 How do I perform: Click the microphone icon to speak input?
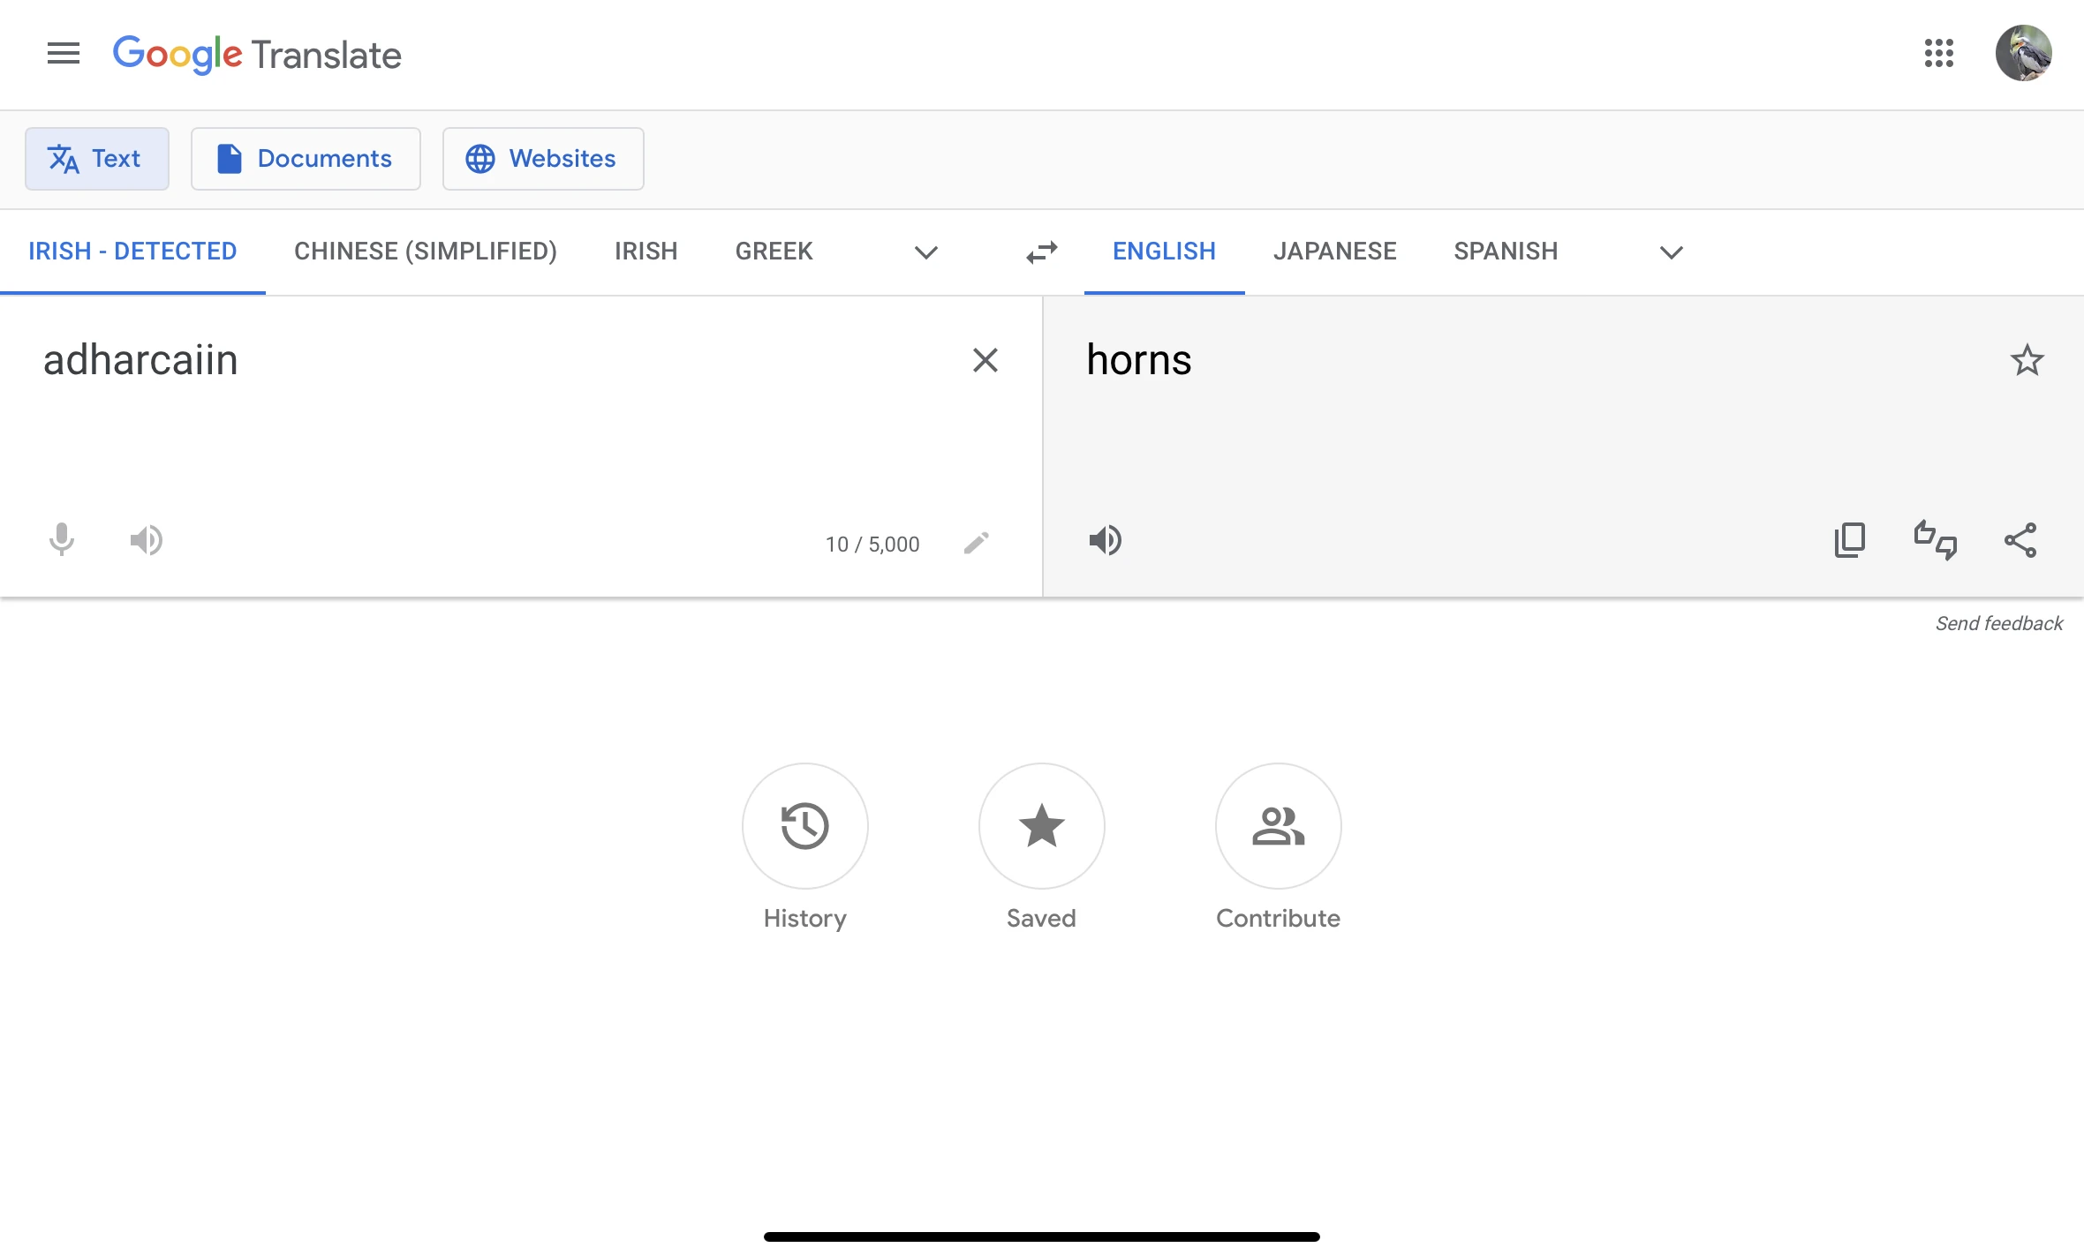[x=61, y=540]
